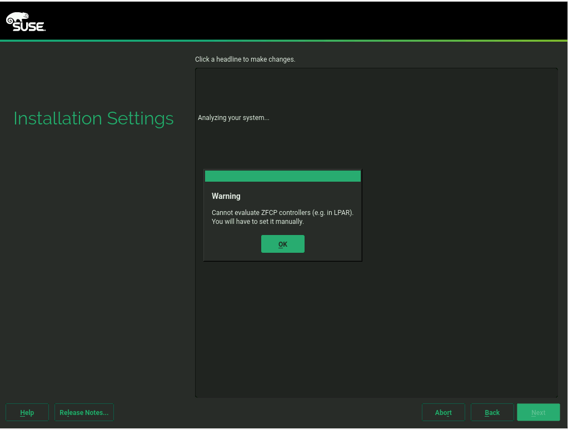
Task: Open the Help button
Action: tap(27, 412)
